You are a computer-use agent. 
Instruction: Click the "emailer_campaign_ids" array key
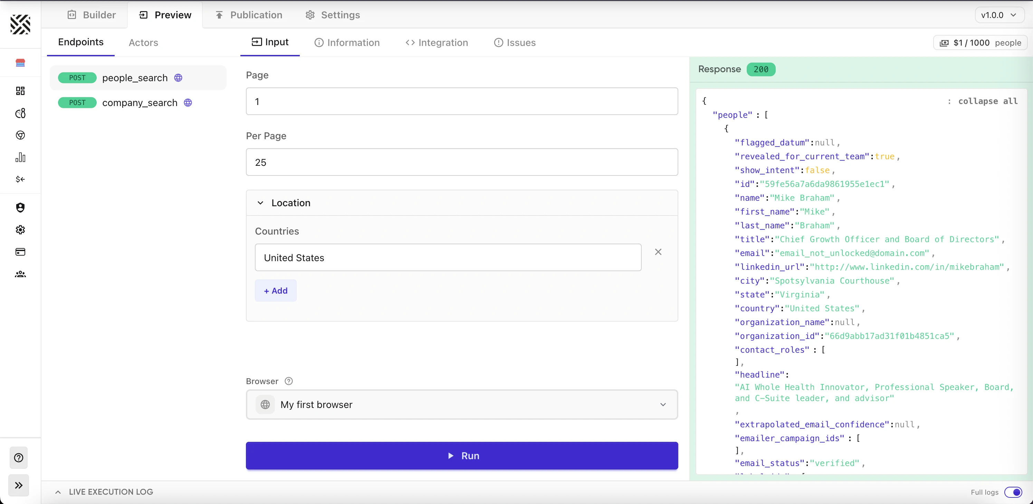click(790, 438)
